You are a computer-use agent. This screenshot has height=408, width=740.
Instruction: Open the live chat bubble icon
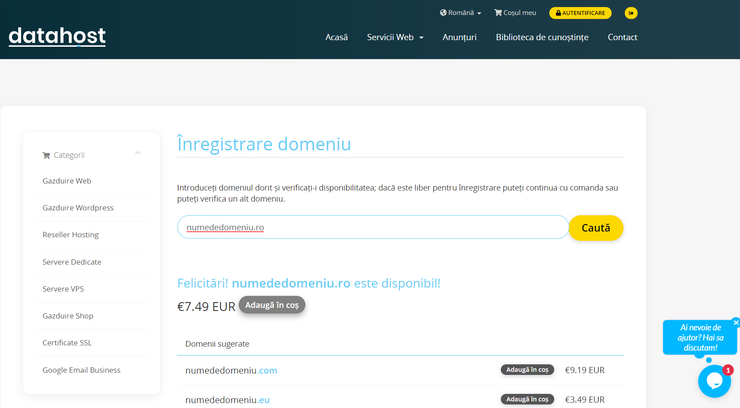714,381
